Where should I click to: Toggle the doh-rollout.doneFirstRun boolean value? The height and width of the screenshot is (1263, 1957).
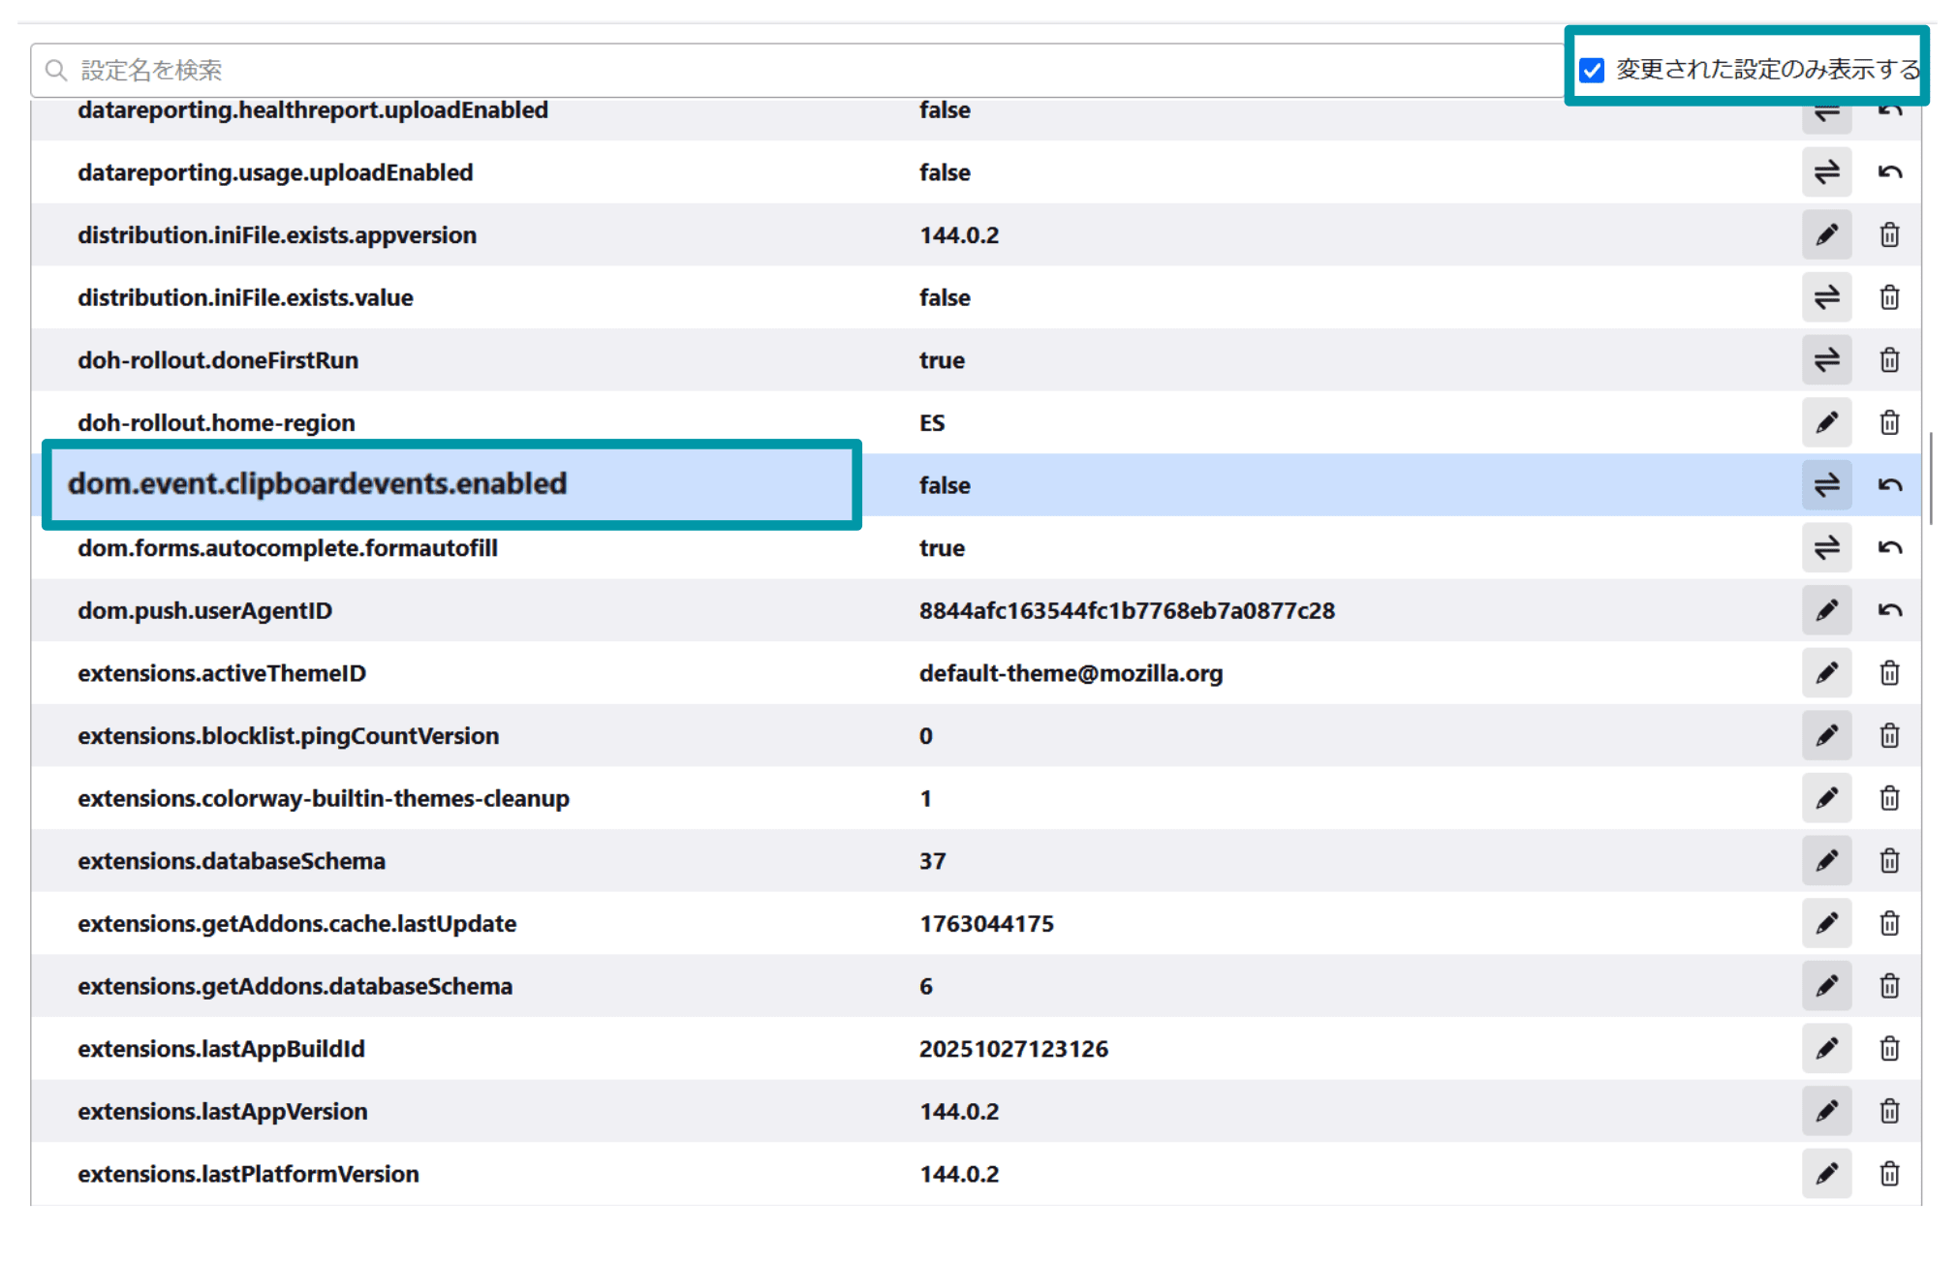point(1827,359)
